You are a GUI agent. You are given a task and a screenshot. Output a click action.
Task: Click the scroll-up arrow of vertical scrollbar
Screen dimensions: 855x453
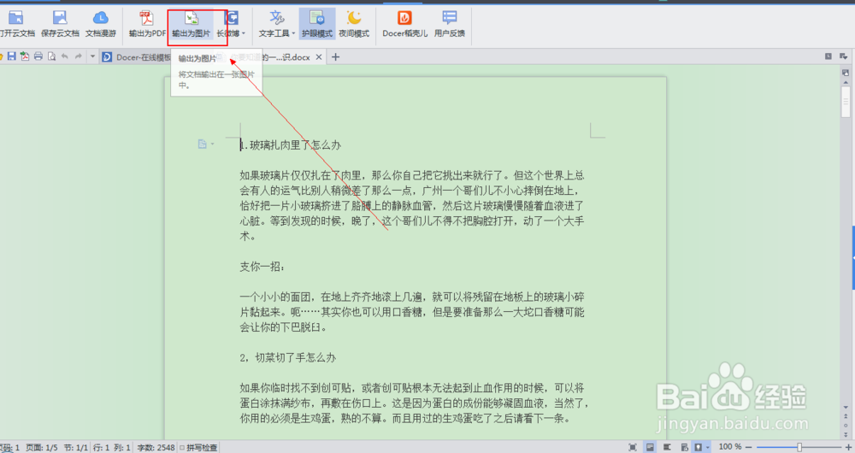tap(846, 82)
